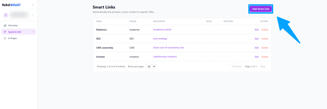Open the workspace selector with T avatar
Image resolution: width=327 pixels, height=109 pixels.
19,15
